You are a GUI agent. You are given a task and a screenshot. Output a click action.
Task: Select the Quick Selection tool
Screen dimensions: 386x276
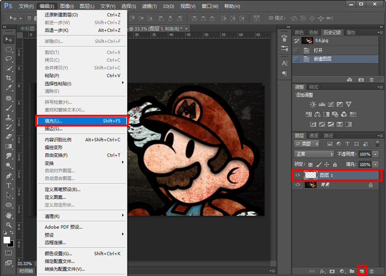pos(9,68)
